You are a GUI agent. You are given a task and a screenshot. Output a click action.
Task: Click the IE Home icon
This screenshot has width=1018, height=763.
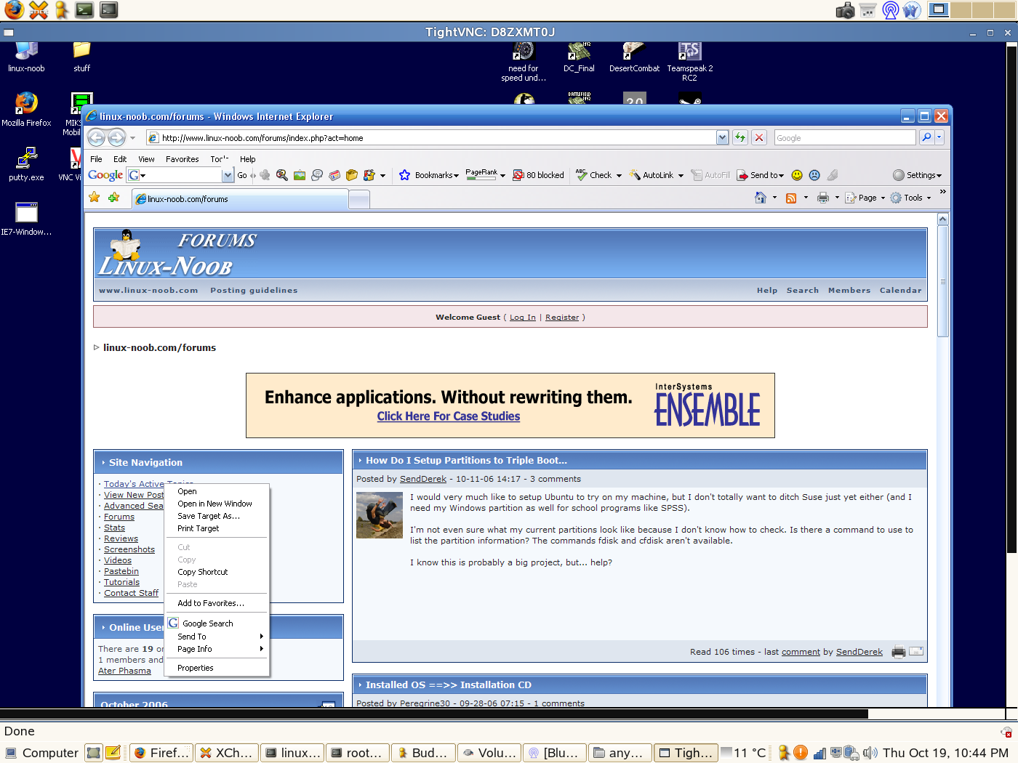(x=761, y=198)
